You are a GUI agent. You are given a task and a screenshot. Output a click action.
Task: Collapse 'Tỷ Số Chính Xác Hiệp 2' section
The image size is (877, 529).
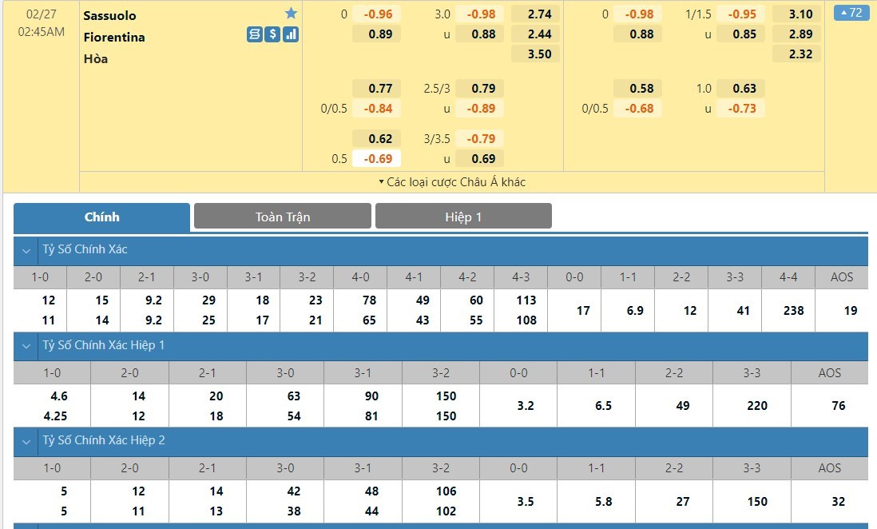coord(26,441)
